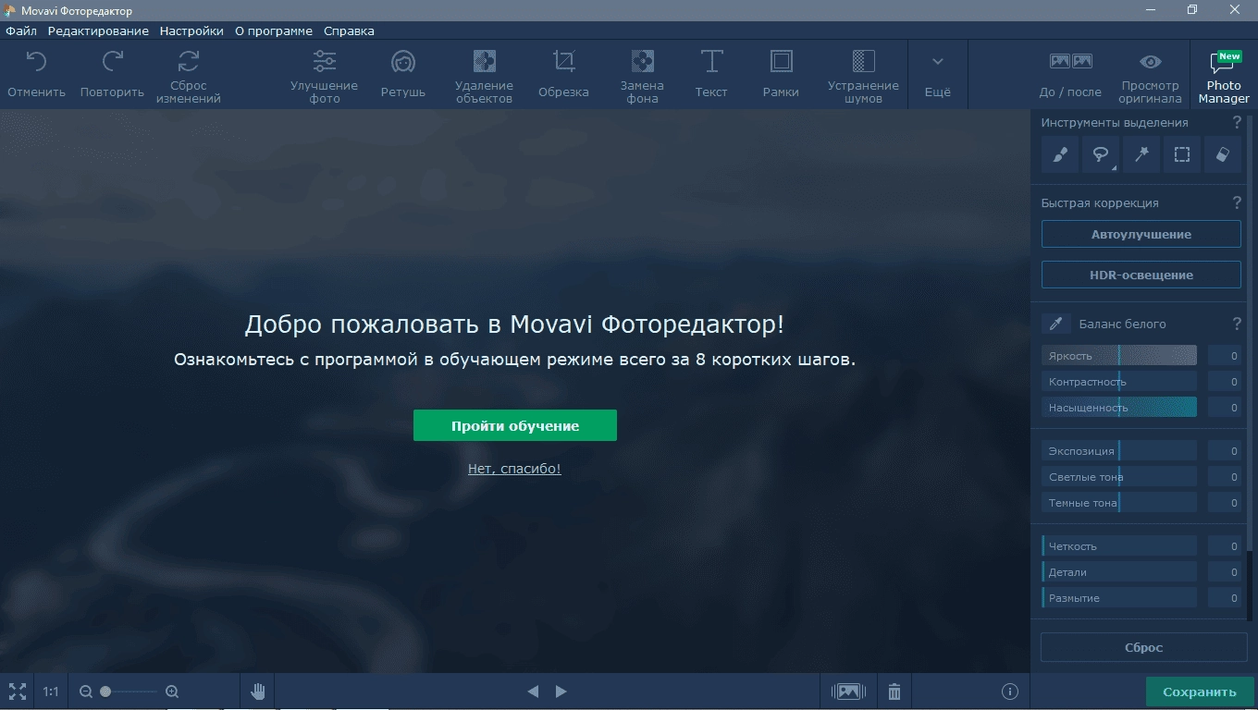The image size is (1258, 710).
Task: Click the Повторить redo icon
Action: (112, 62)
